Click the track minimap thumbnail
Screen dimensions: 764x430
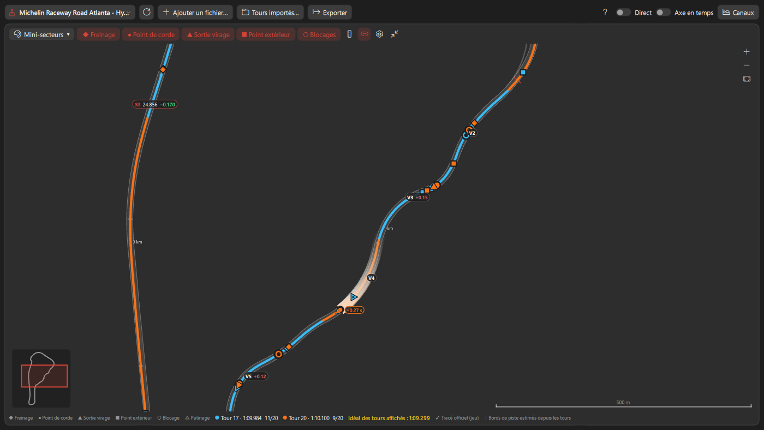pos(41,378)
